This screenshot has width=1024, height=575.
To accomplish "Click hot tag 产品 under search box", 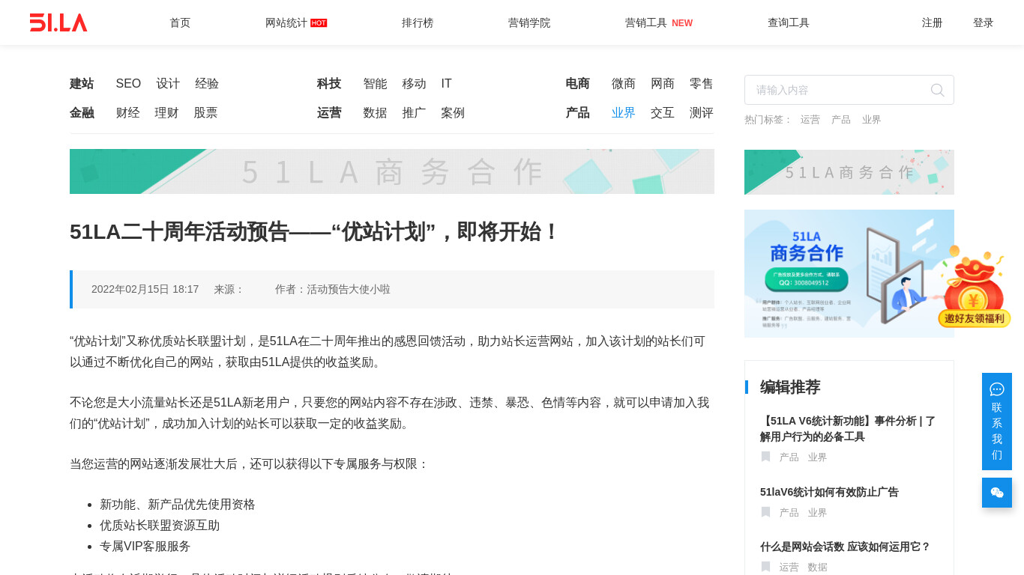I will pos(841,120).
